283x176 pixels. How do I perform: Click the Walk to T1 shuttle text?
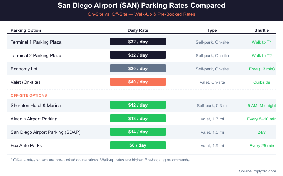[x=262, y=42]
